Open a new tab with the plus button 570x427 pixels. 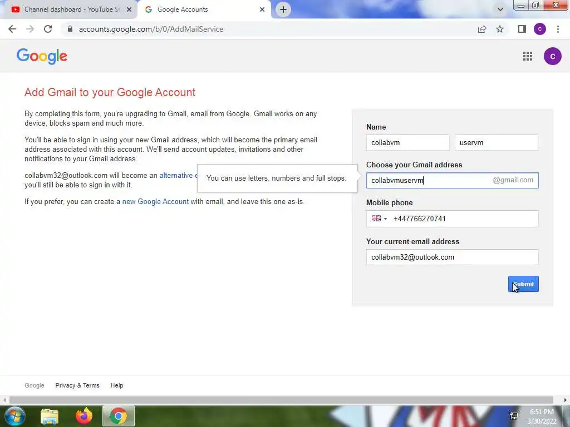(x=283, y=9)
